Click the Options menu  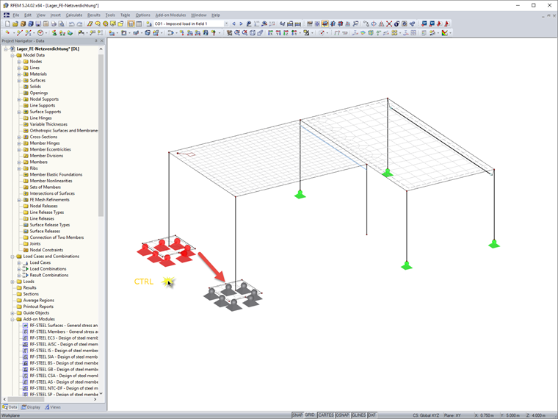point(142,15)
